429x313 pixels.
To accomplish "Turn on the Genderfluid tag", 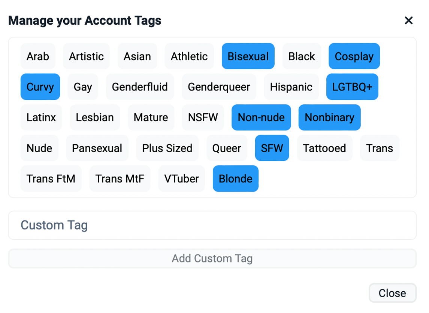I will point(140,87).
